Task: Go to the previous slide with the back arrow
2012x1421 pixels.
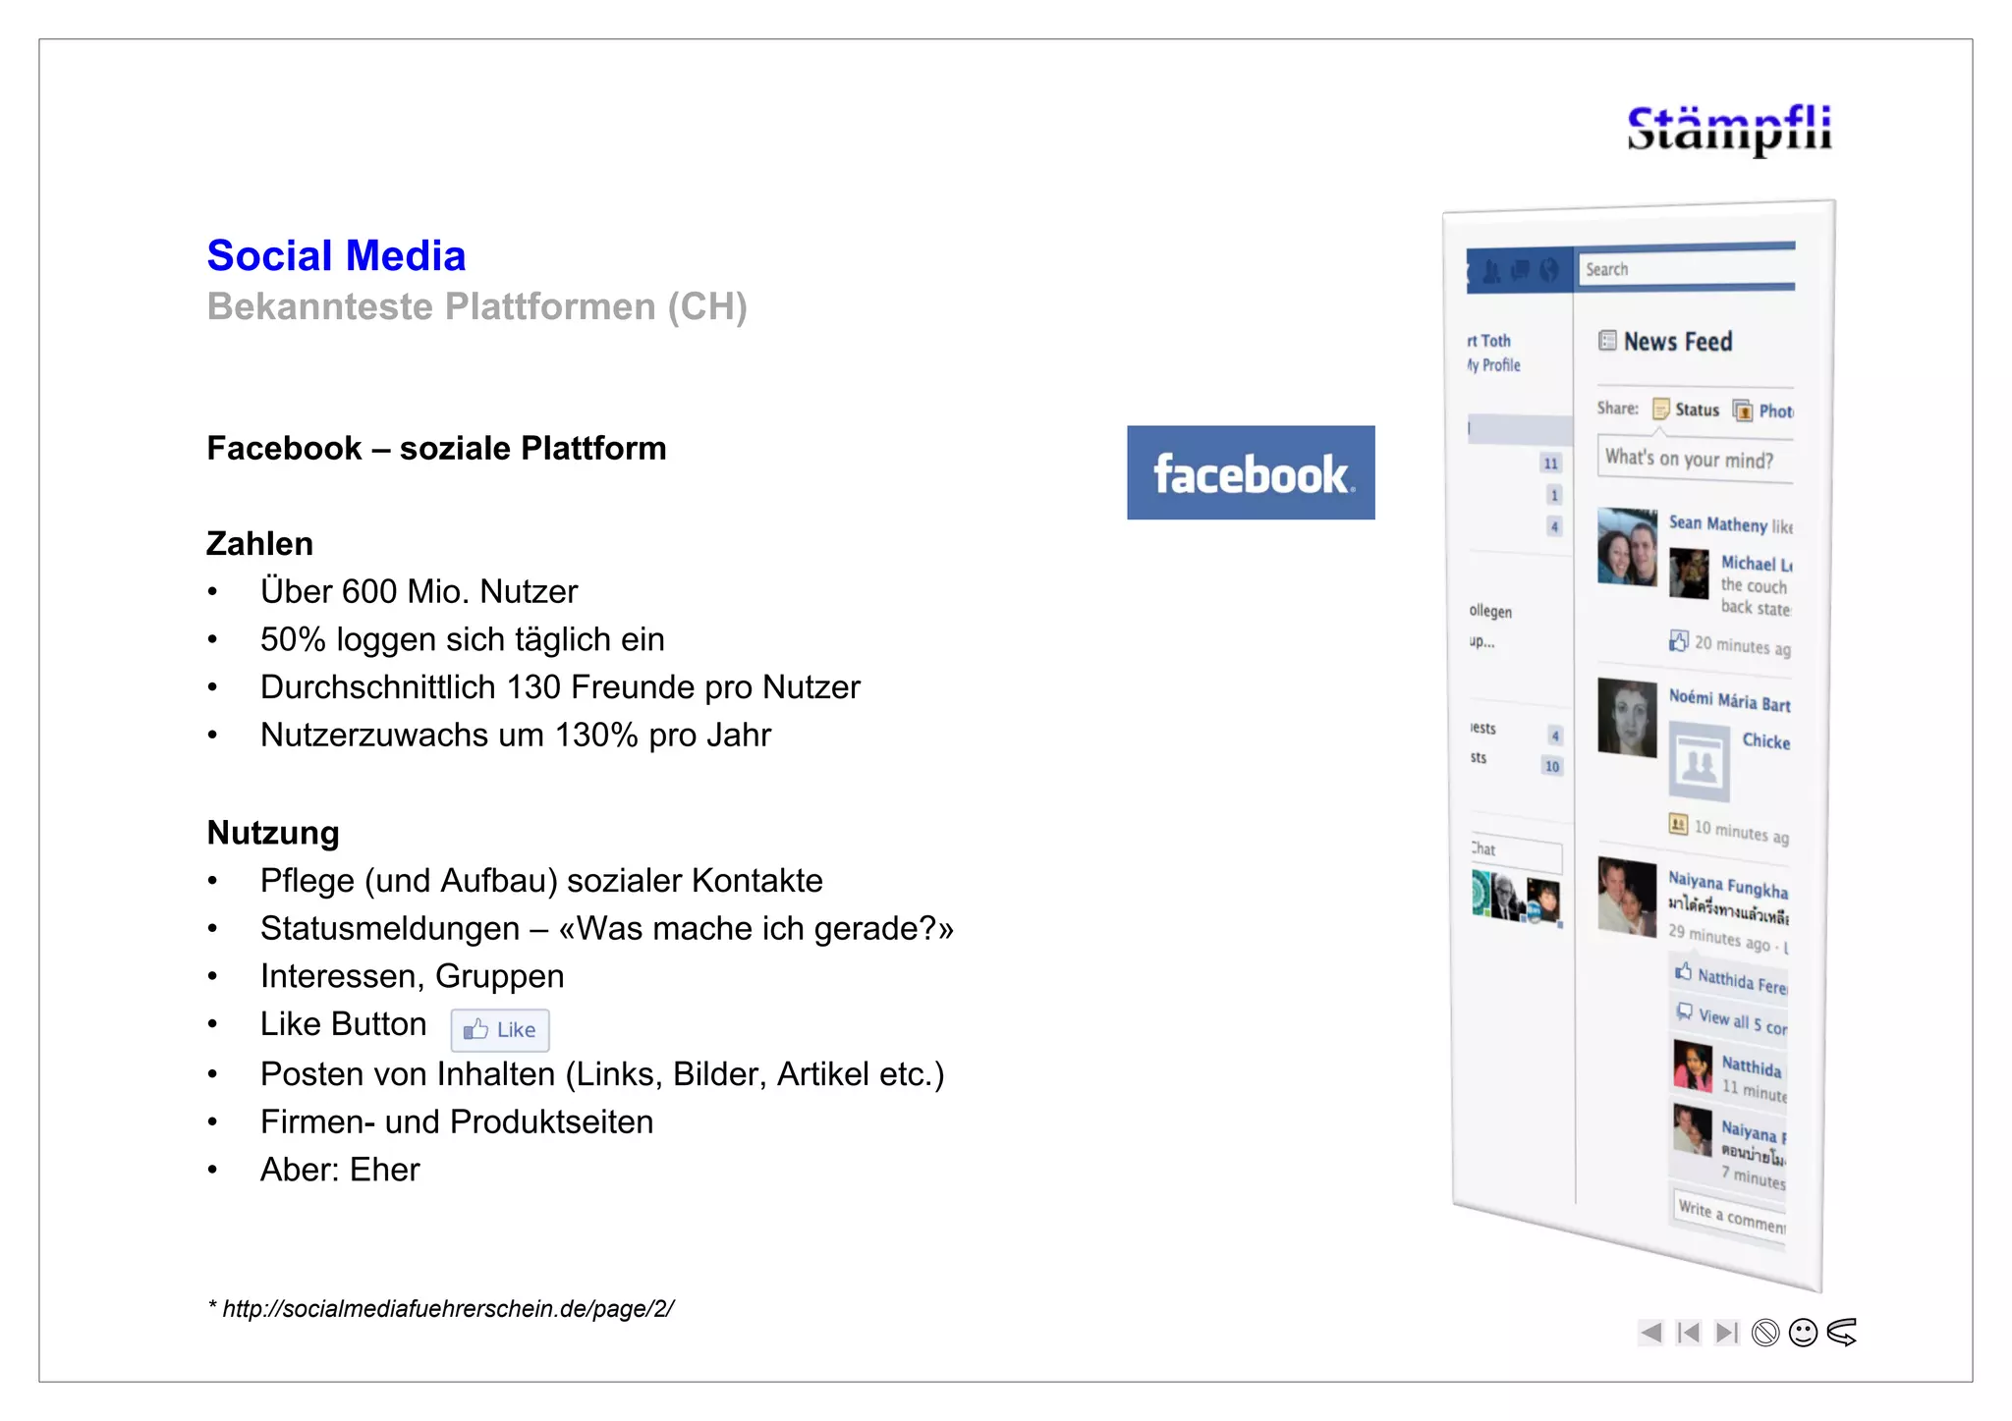Action: pos(1650,1333)
